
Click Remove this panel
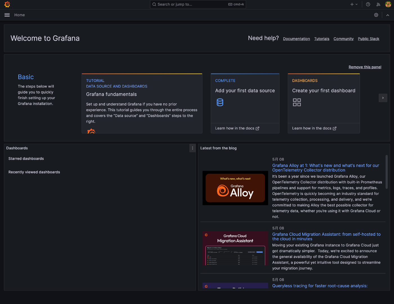pyautogui.click(x=365, y=67)
